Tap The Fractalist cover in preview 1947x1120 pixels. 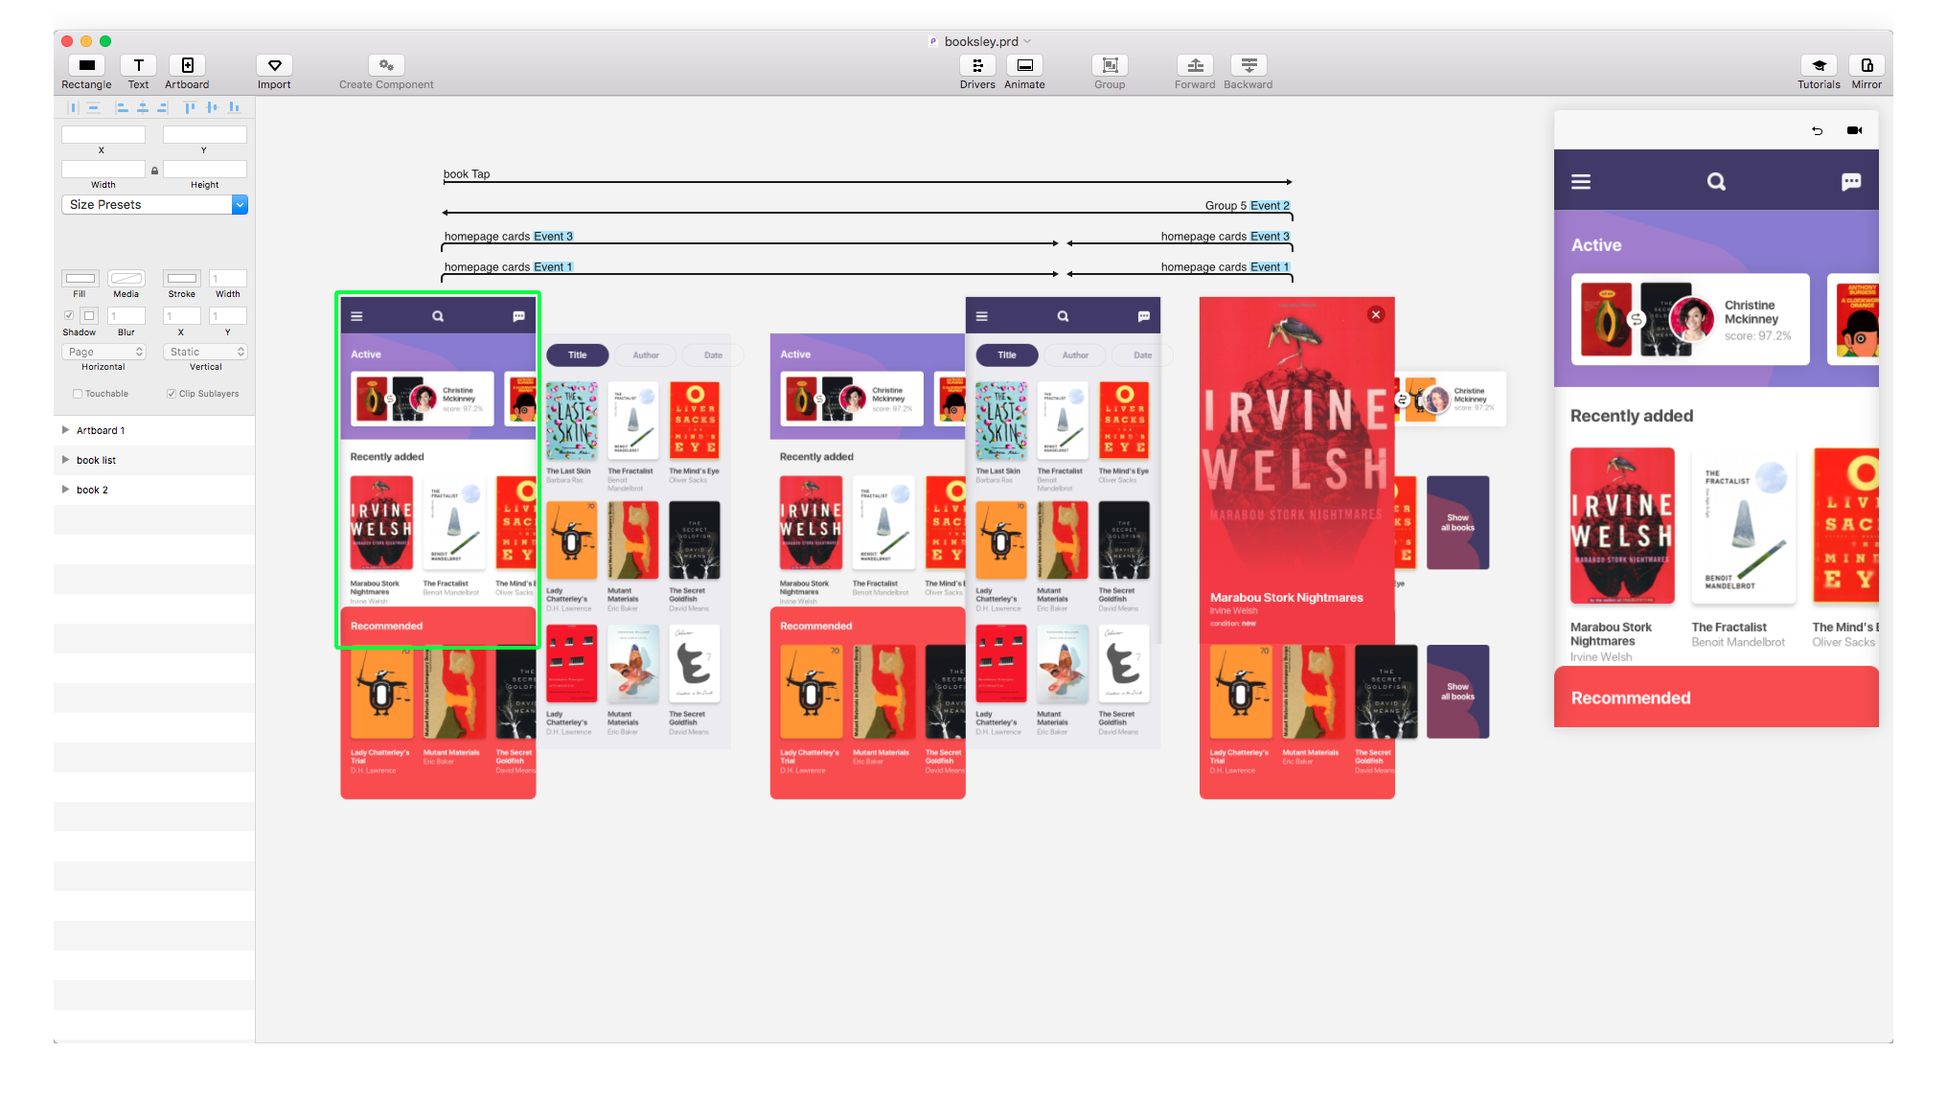tap(1743, 526)
